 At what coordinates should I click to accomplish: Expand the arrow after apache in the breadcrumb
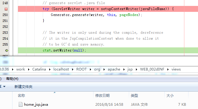tap(124, 69)
